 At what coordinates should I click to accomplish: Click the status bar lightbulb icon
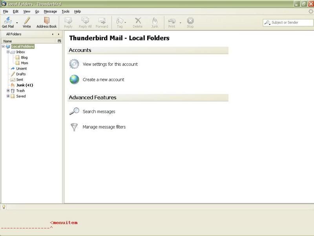[4, 207]
